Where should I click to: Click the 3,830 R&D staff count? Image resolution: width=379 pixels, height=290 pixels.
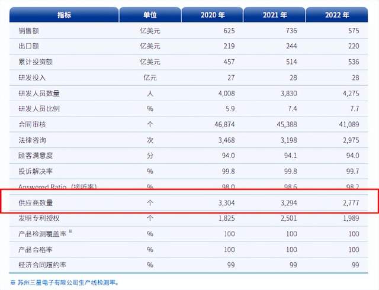tap(288, 94)
